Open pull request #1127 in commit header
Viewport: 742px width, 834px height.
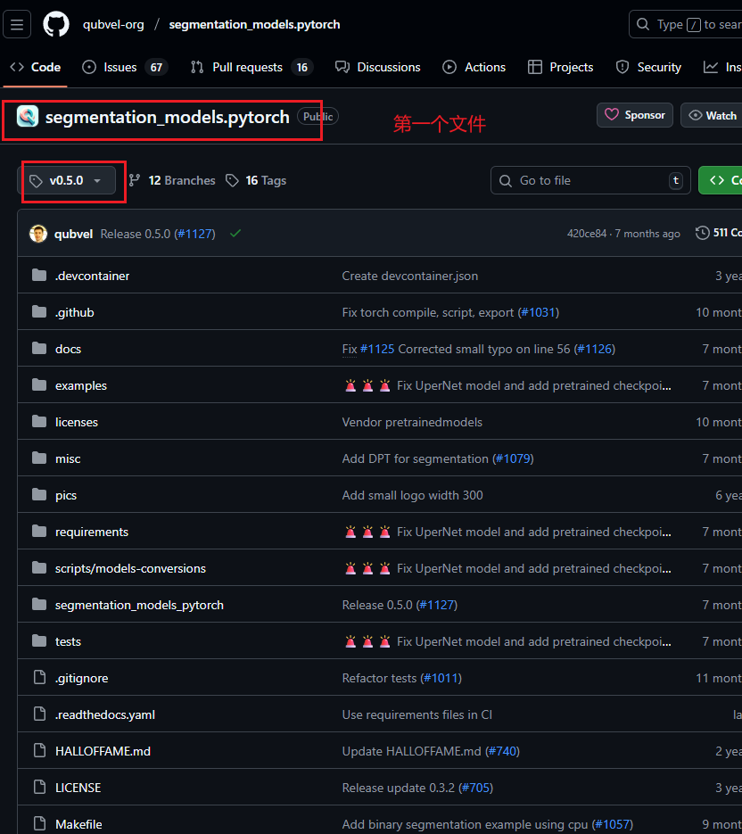click(195, 234)
